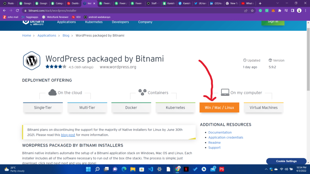This screenshot has height=174, width=310.
Task: Switch to the Staff browser tab
Action: click(153, 3)
